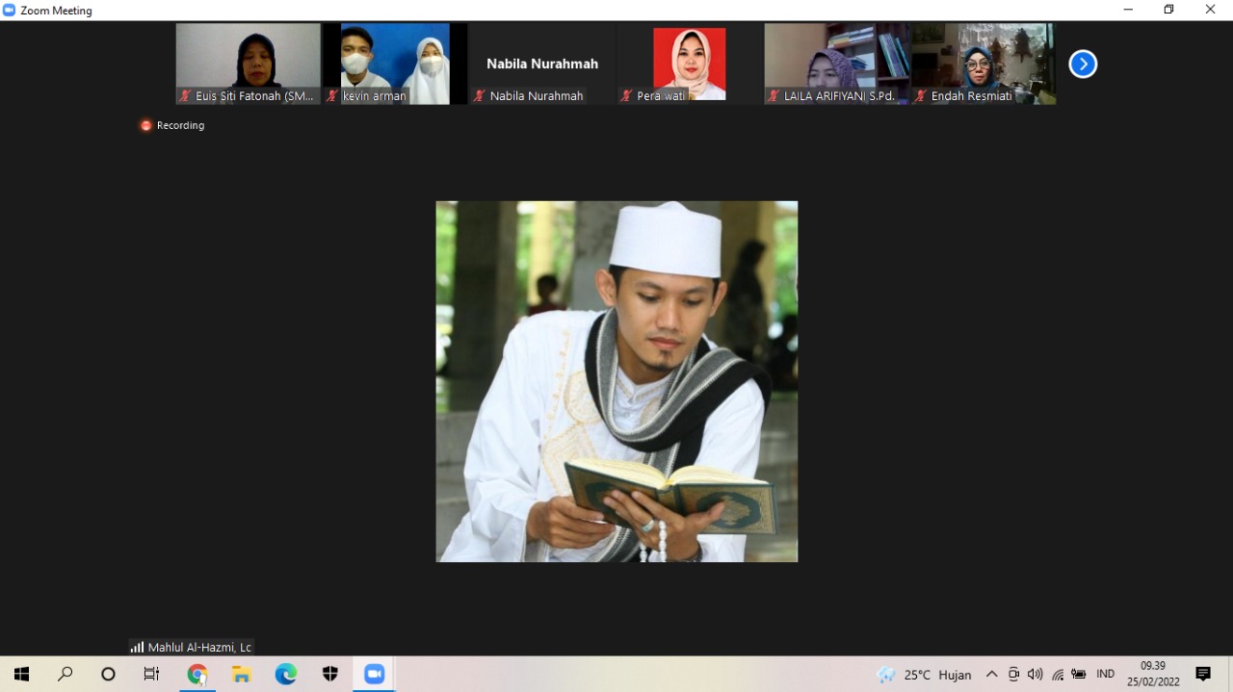Open Task View in the taskbar
Viewport: 1233px width, 692px height.
point(151,675)
